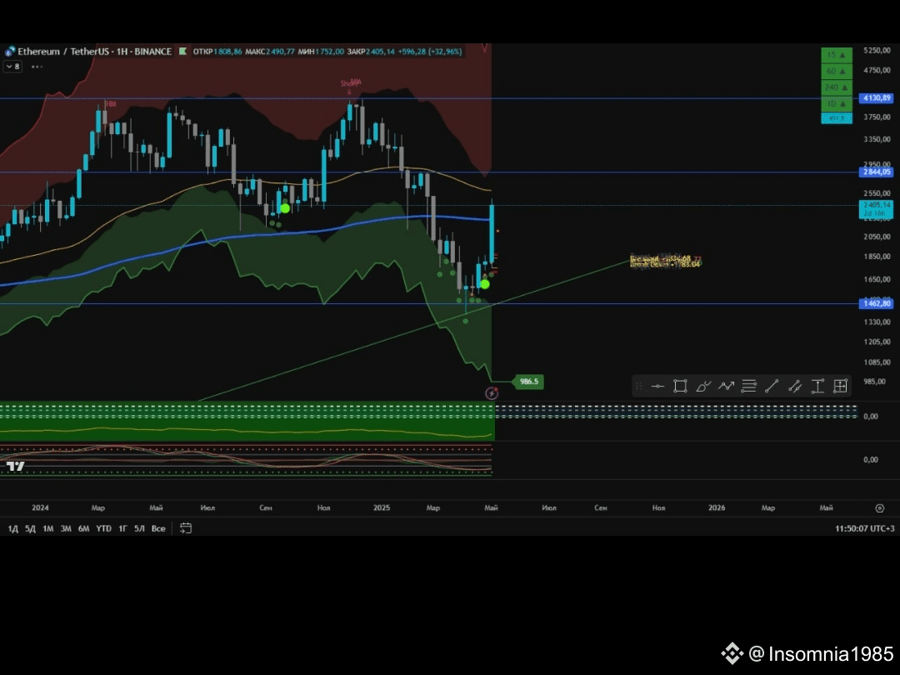Click the 986.5 price label on the chart
900x675 pixels.
(527, 381)
